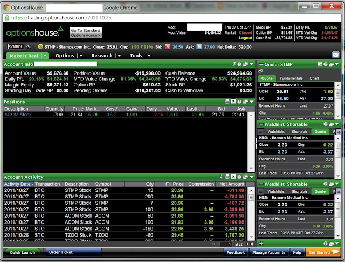Screen dimensions: 345x262
Task: Switch to the Fundamentals tab
Action: (x=291, y=78)
